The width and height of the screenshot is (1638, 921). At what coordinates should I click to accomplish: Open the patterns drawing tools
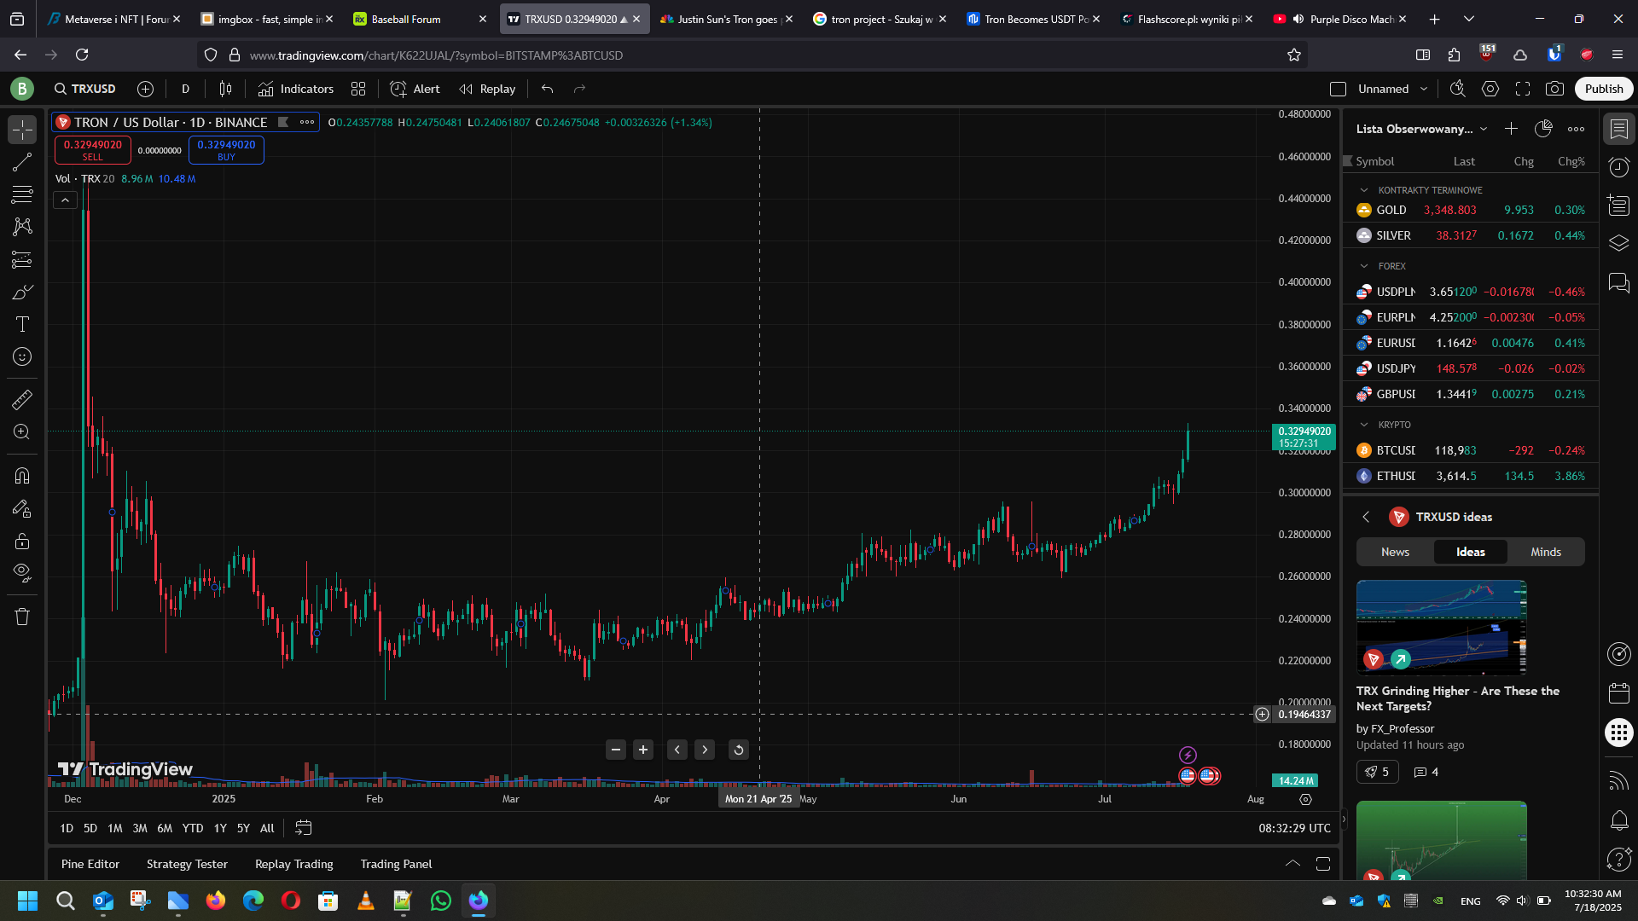(22, 227)
